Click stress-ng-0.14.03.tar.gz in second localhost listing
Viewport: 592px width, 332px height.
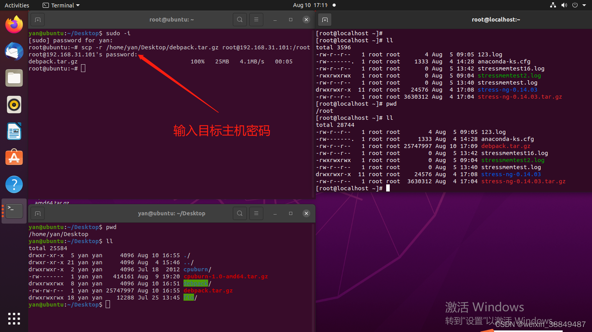523,181
